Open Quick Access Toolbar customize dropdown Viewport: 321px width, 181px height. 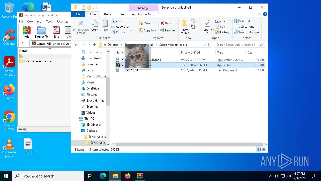(x=94, y=8)
